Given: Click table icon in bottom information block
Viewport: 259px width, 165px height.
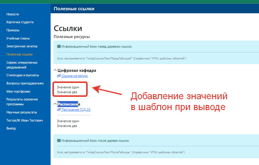Looking at the screenshot, I should point(59,141).
